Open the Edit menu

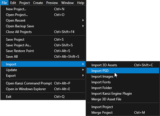coord(13,3)
